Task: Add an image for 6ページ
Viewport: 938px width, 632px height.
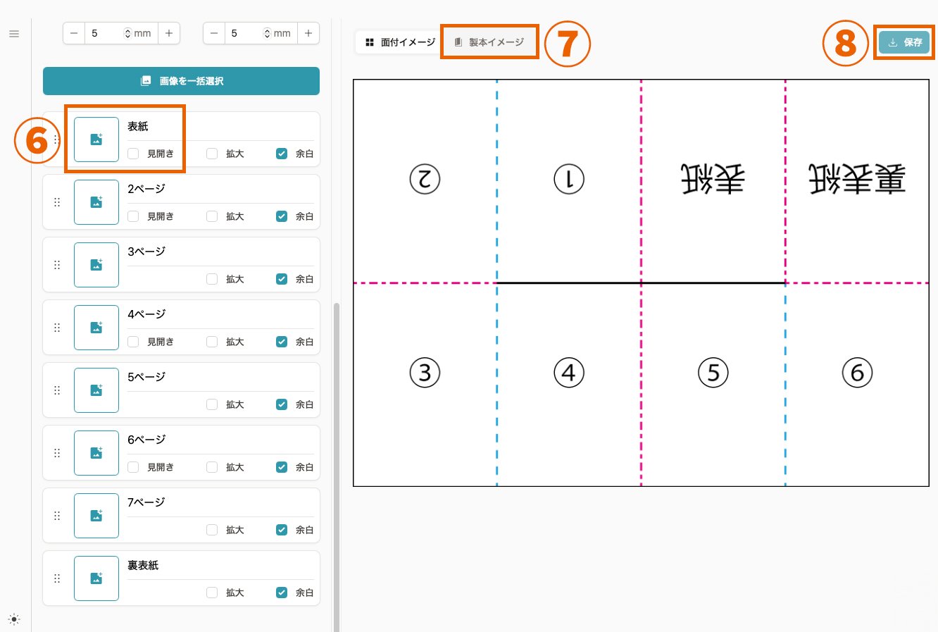Action: [96, 453]
